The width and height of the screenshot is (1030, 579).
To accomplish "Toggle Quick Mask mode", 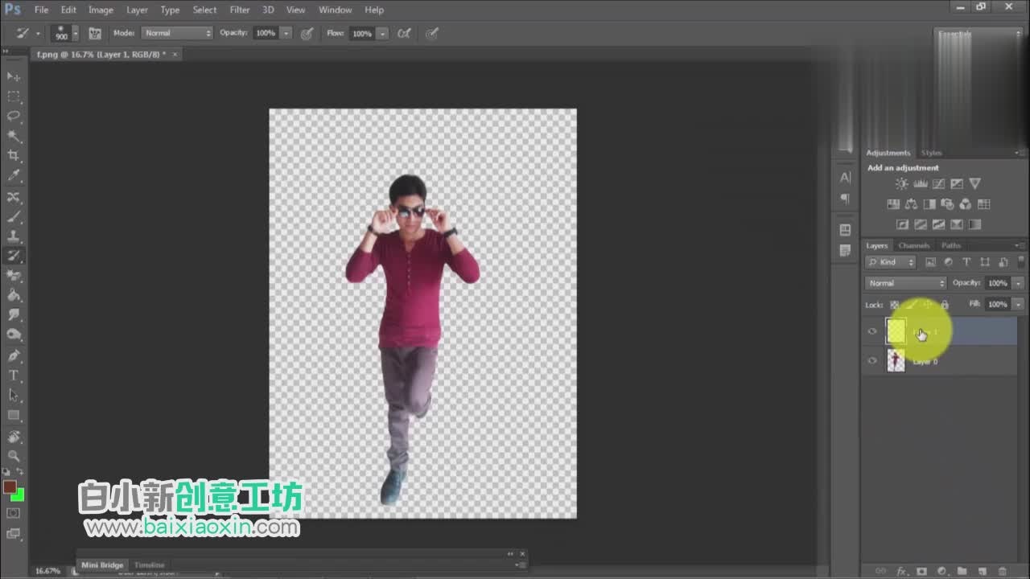I will (x=14, y=513).
